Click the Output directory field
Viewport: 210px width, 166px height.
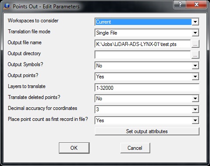[x=143, y=55]
